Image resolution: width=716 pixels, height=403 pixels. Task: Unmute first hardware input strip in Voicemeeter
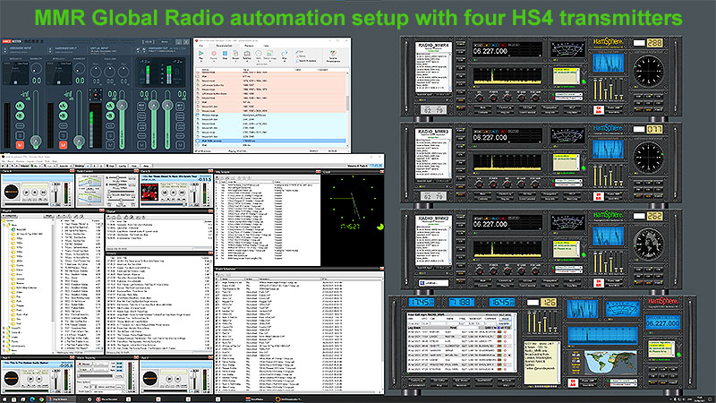coord(20,145)
